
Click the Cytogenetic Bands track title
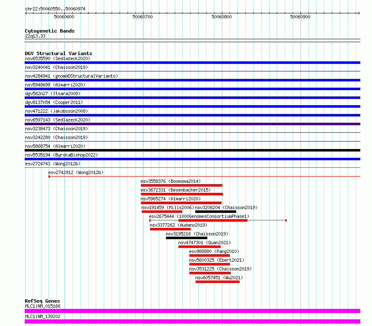tap(50, 31)
